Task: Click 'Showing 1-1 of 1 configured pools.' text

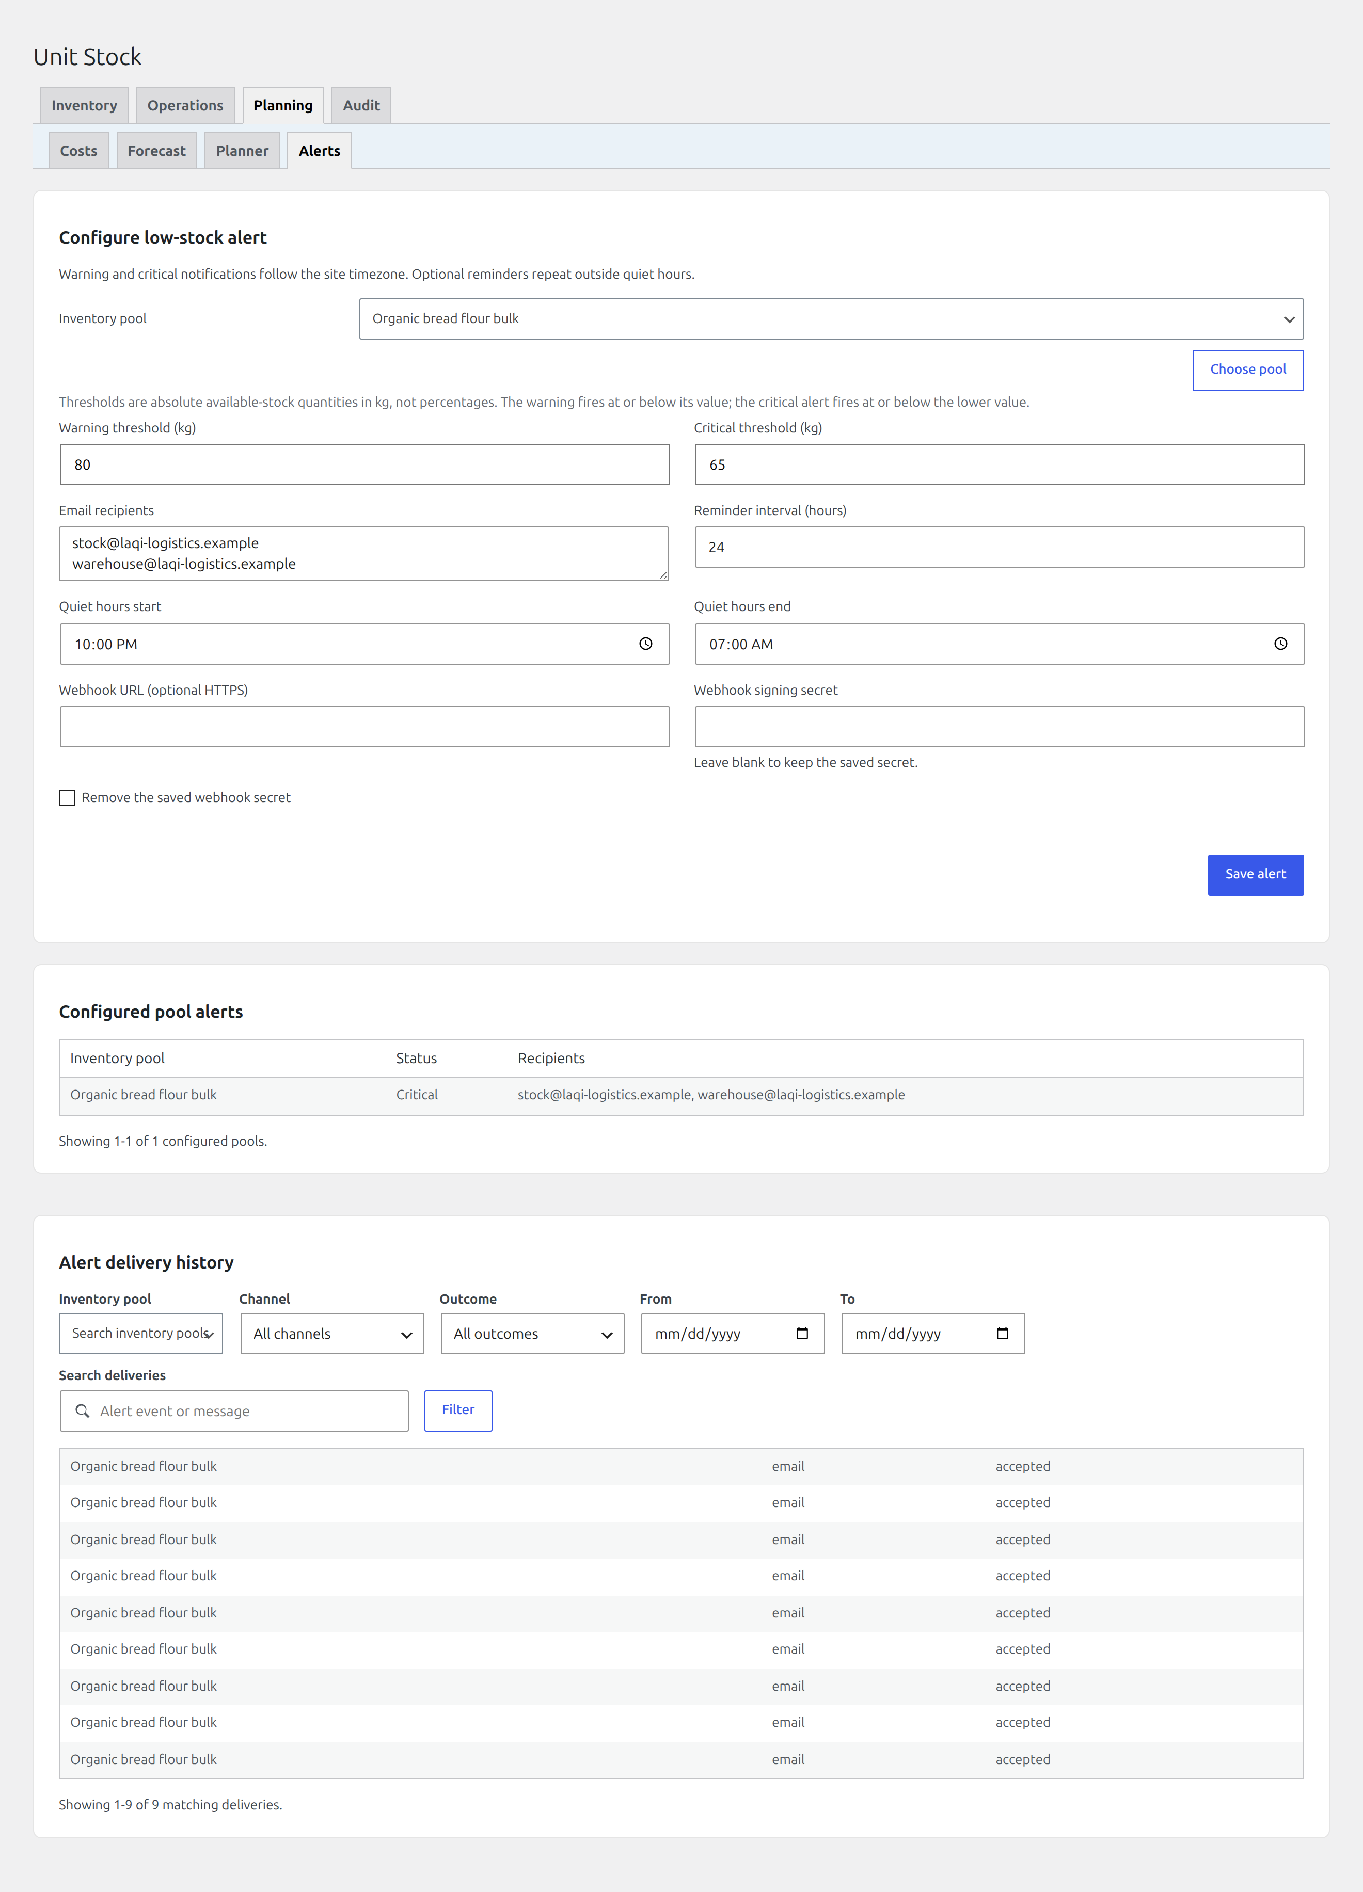Action: point(163,1141)
